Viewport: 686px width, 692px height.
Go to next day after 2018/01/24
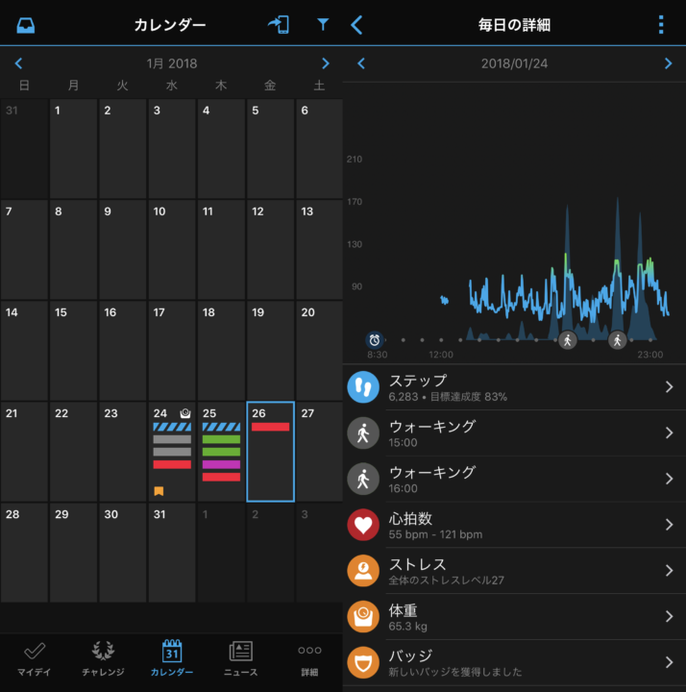pos(669,63)
